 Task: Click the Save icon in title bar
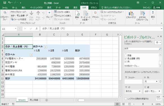(5, 3)
